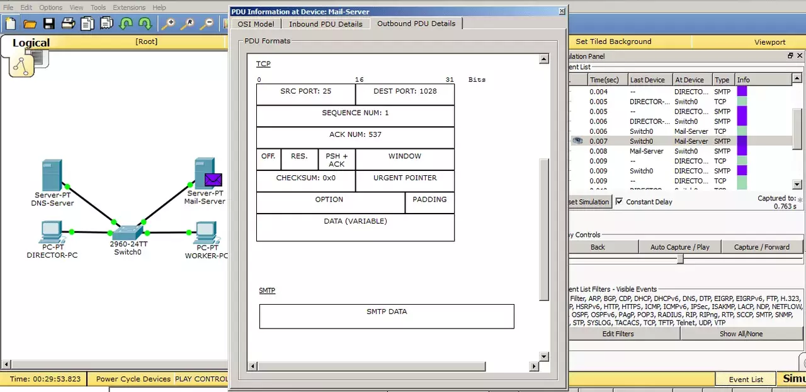Click the SMTP DATA box
Screen dimensions: 806x392
387,316
